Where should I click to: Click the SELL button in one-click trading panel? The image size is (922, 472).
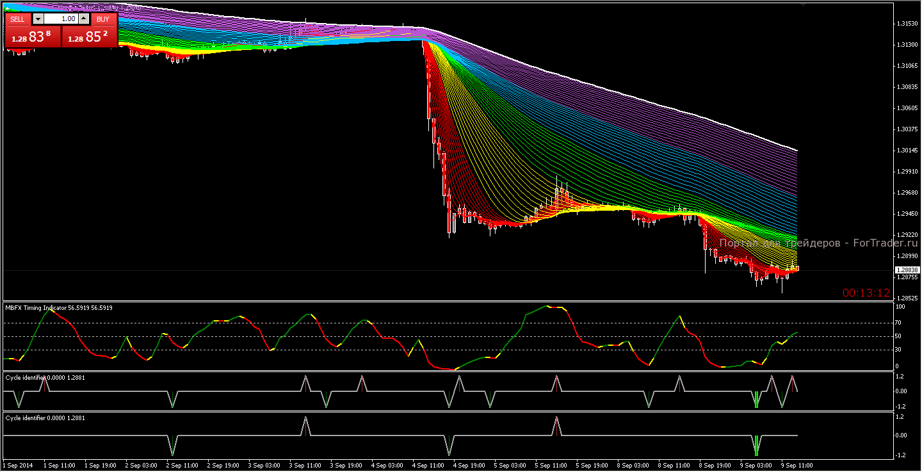[18, 19]
